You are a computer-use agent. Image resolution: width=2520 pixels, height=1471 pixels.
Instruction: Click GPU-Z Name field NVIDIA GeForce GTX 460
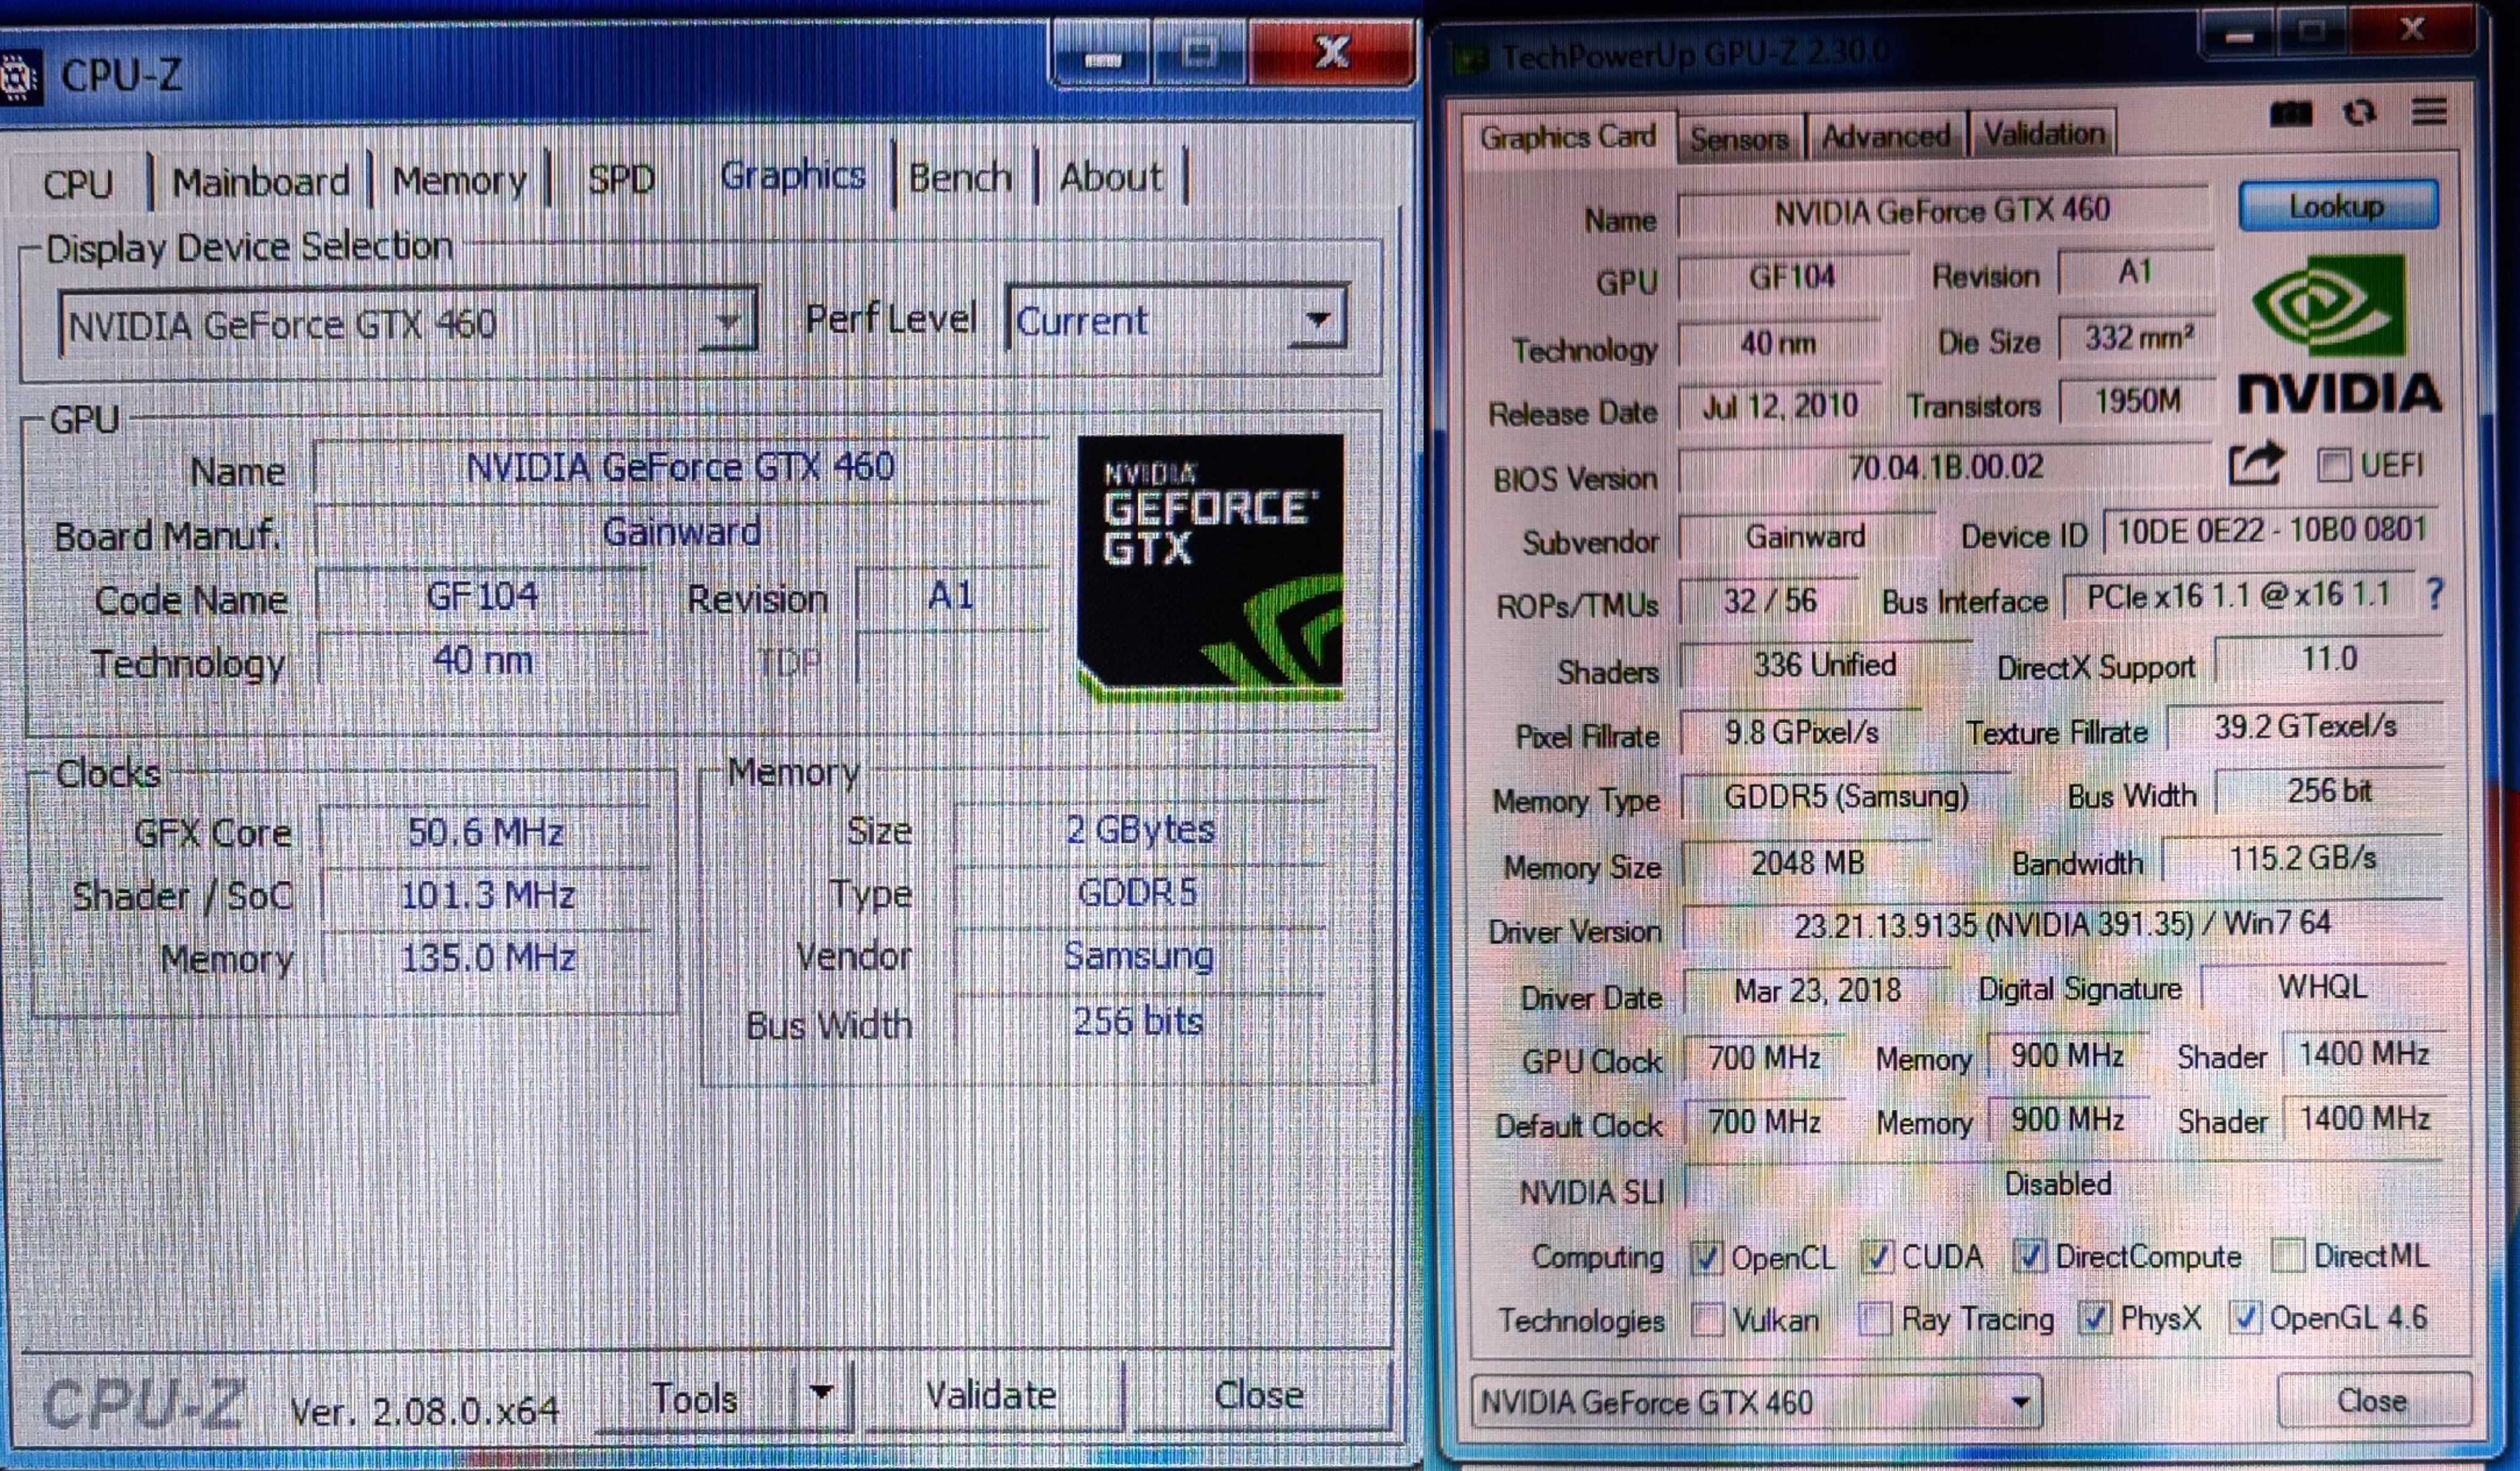click(x=1943, y=212)
